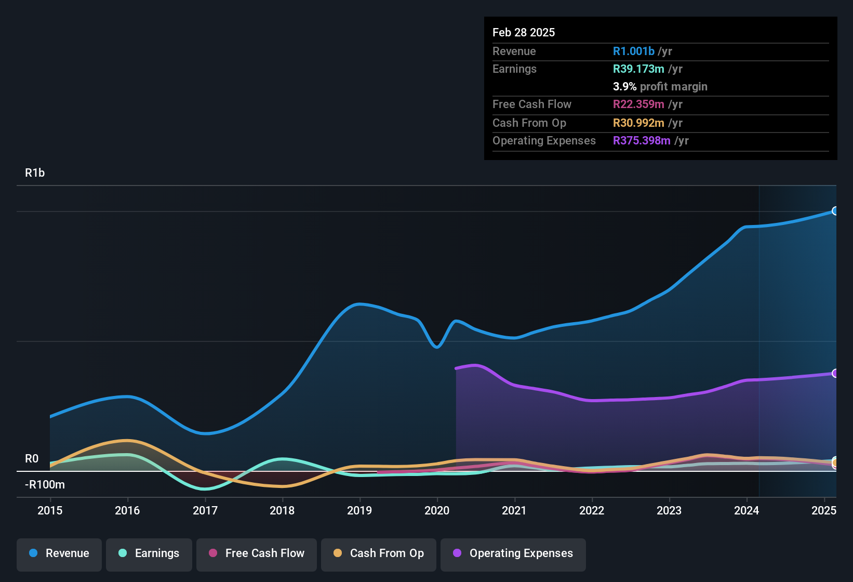Toggle the Operating Expenses legend button

[513, 554]
